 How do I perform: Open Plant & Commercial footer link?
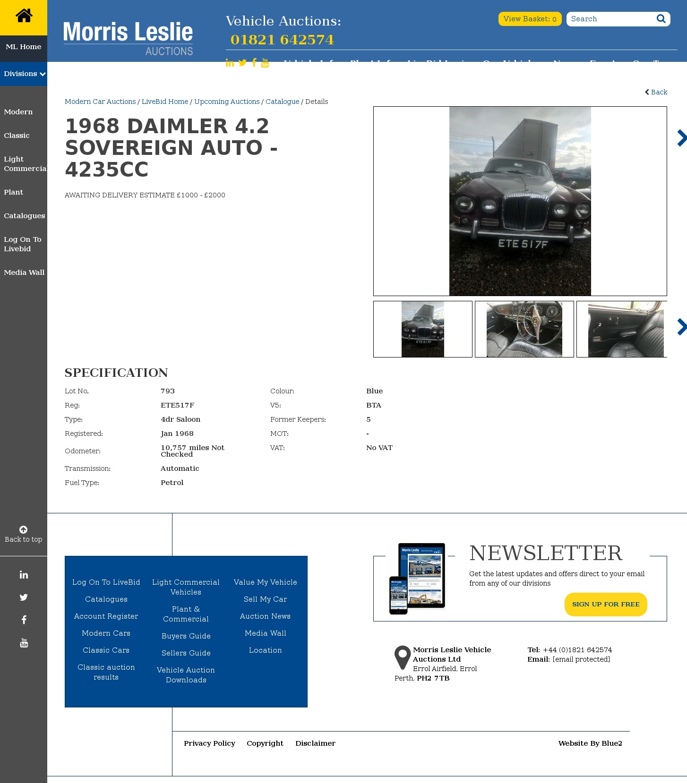186,614
